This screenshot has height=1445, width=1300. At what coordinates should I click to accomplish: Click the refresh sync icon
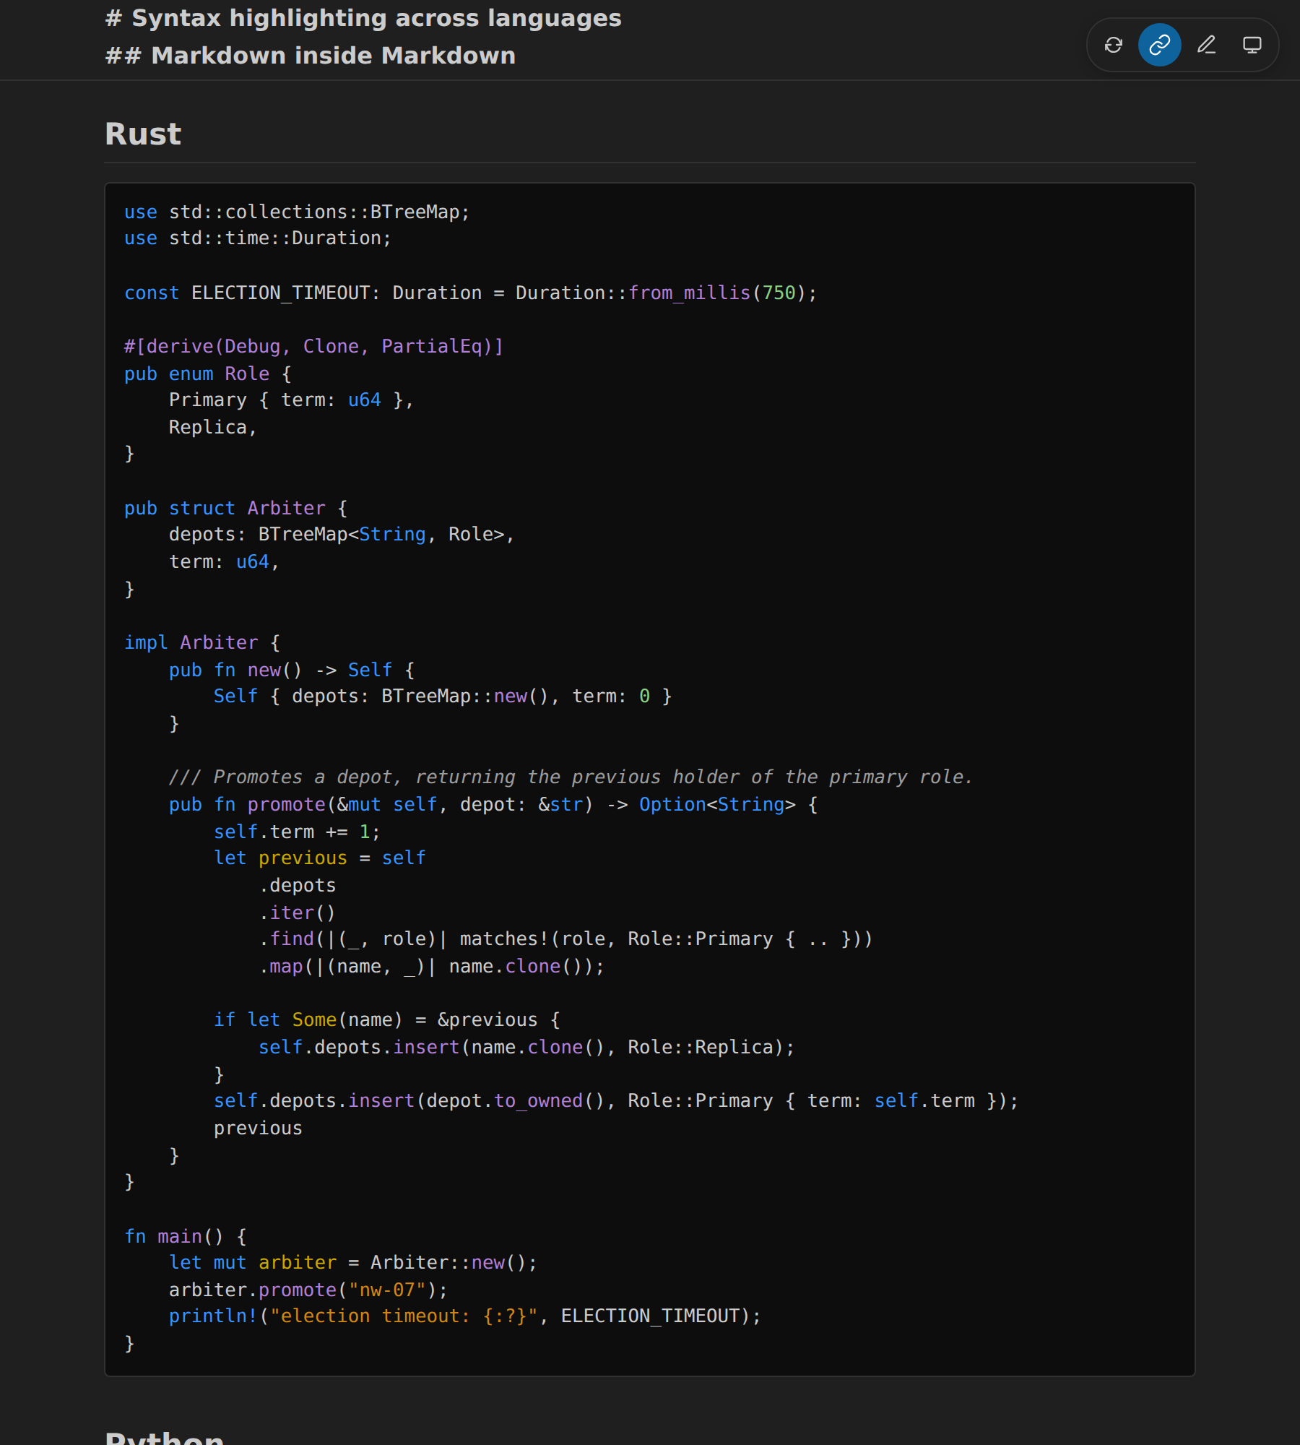[1114, 45]
